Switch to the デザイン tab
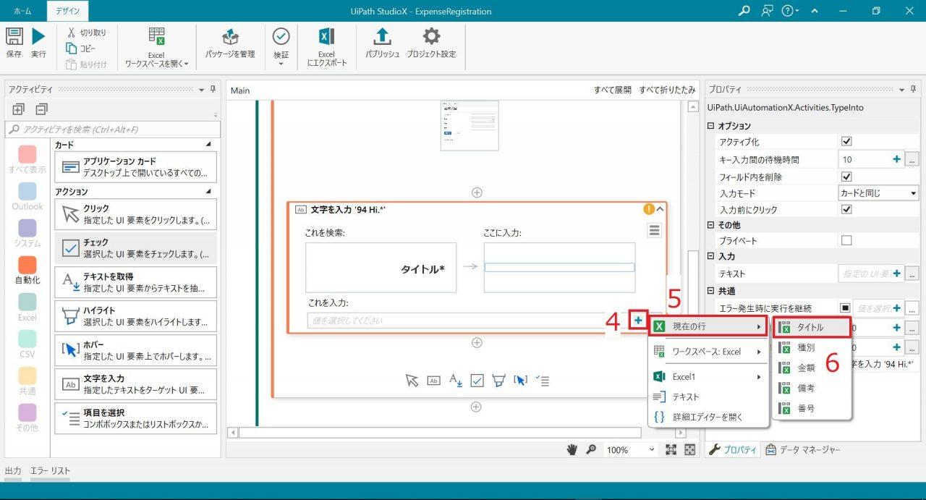926x500 pixels. click(68, 12)
